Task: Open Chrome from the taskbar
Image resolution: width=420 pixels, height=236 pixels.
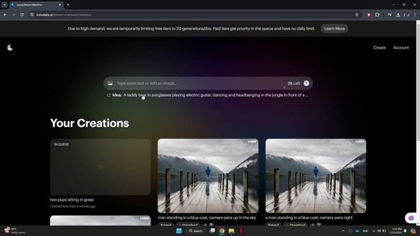Action: 222,231
